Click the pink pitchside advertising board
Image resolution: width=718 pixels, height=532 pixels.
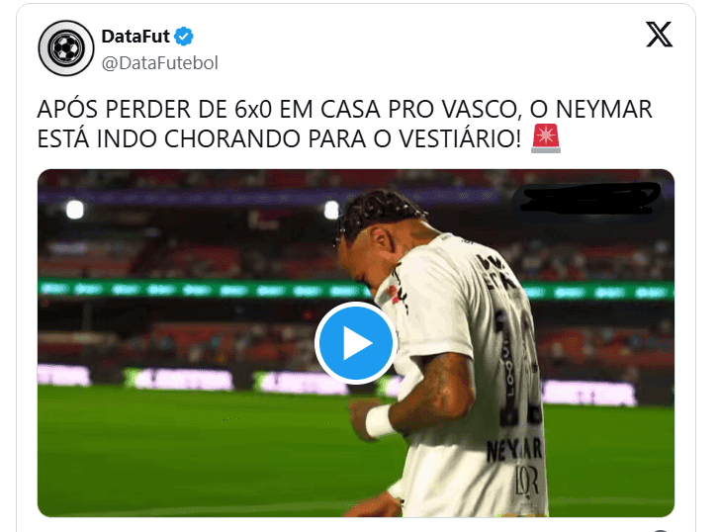click(x=183, y=379)
